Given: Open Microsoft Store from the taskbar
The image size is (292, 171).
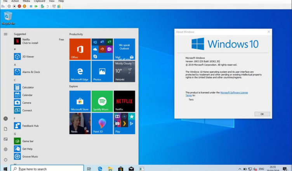Looking at the screenshot, I should click(x=121, y=169).
